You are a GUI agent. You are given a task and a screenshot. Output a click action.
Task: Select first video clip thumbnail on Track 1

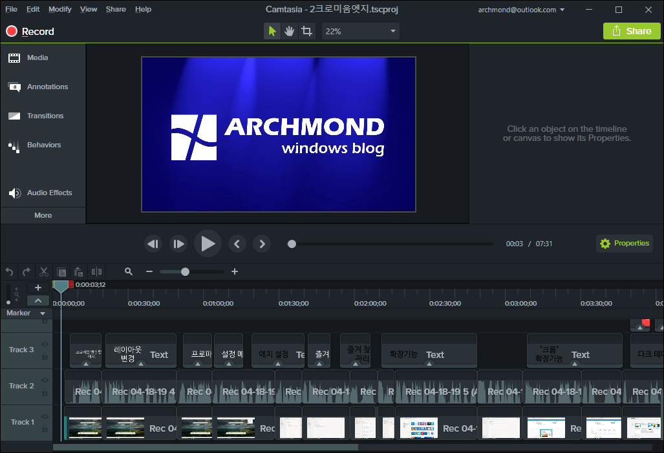85,428
